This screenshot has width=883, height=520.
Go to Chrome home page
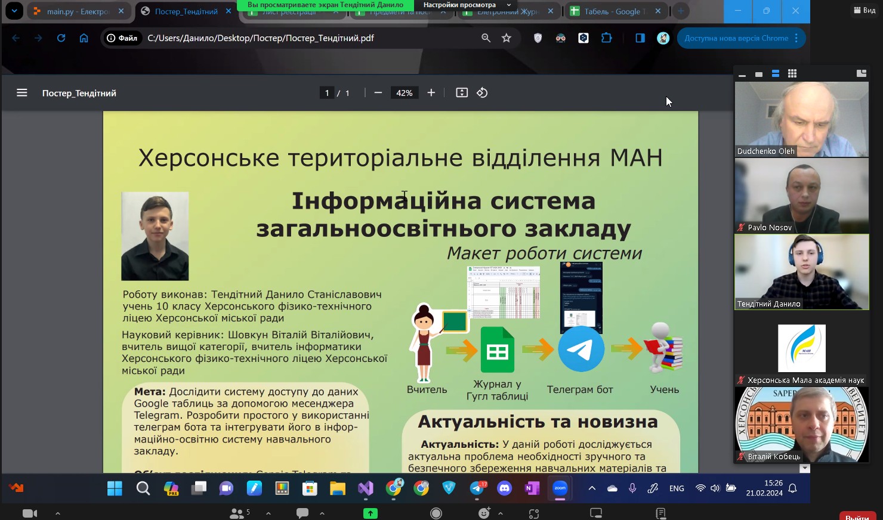coord(84,38)
